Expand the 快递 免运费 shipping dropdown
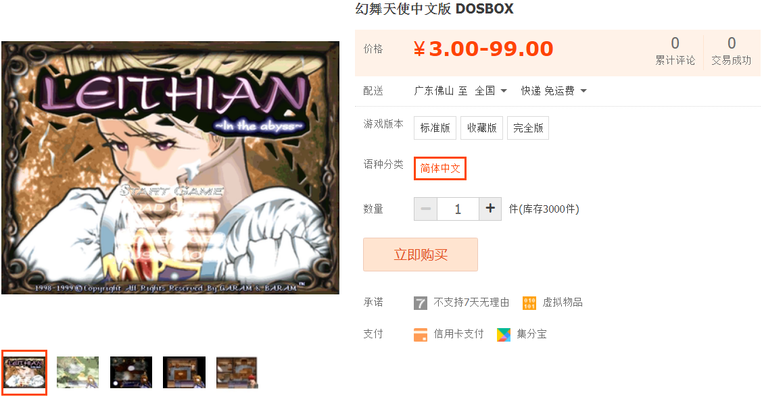762x397 pixels. click(554, 90)
